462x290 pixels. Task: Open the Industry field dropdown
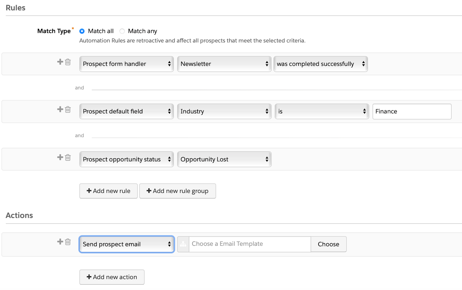pos(224,111)
